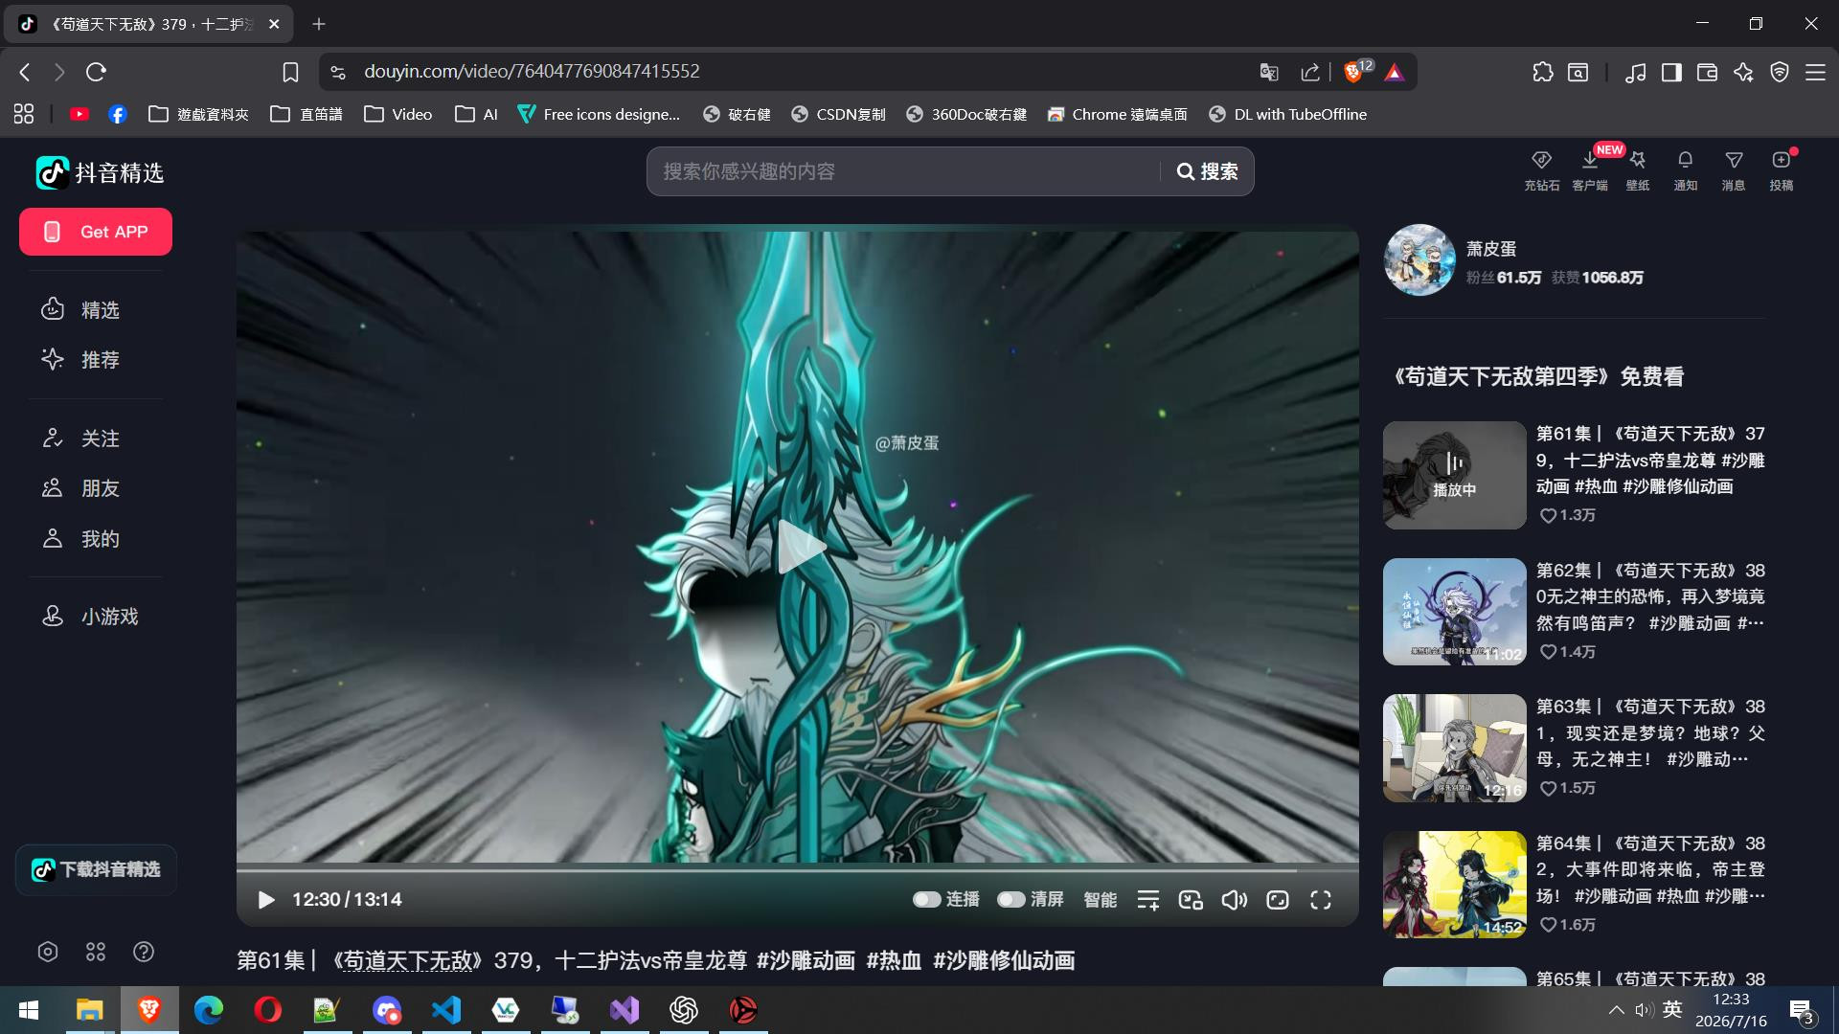Reload the page in the browser
Image resolution: width=1839 pixels, height=1034 pixels.
[96, 72]
